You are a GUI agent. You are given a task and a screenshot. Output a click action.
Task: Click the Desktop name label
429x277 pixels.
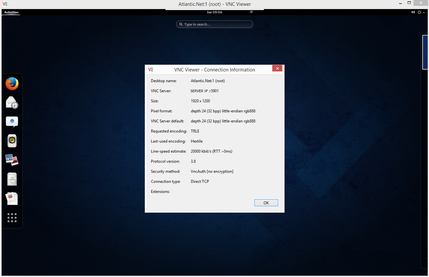pos(164,81)
